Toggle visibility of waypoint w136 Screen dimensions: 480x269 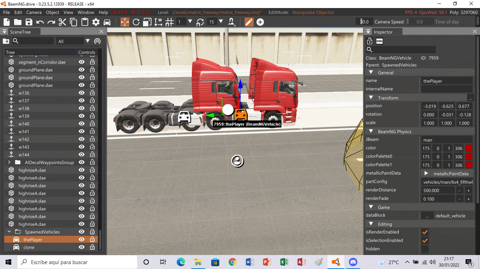(82, 93)
